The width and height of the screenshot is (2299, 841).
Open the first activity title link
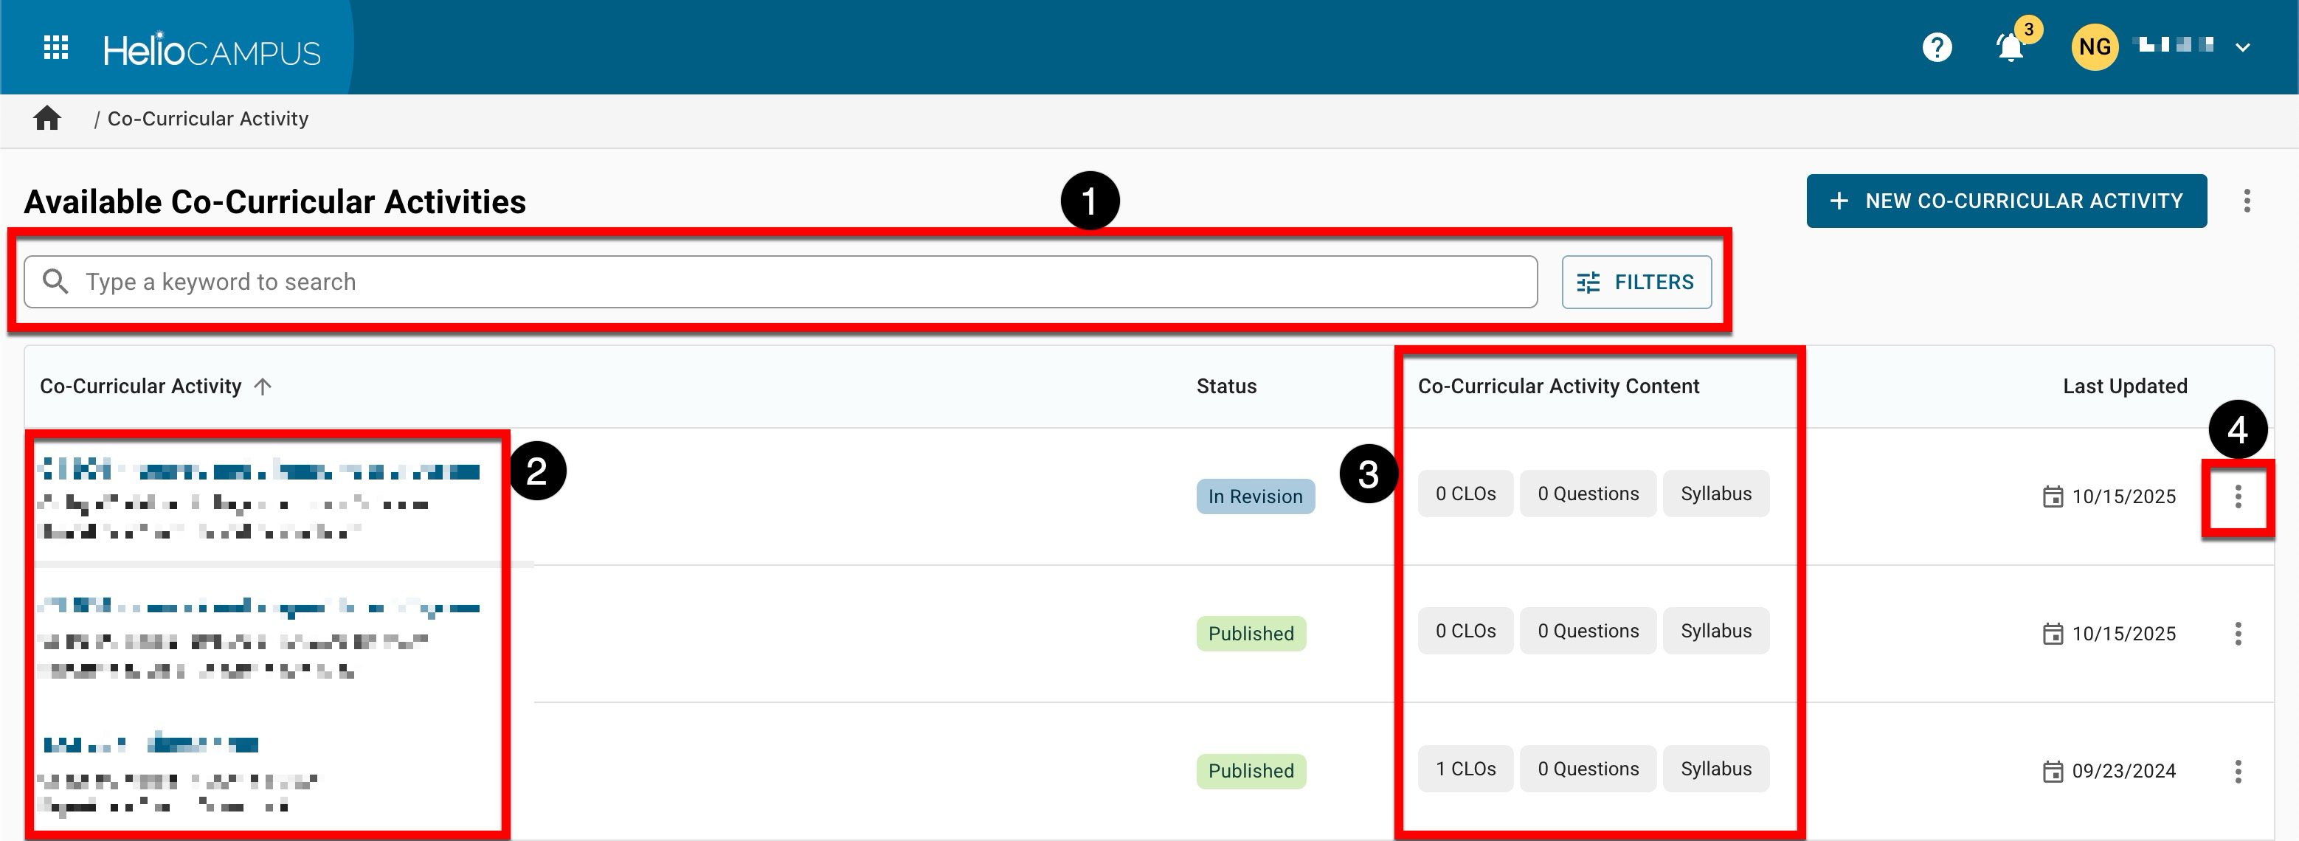[259, 470]
